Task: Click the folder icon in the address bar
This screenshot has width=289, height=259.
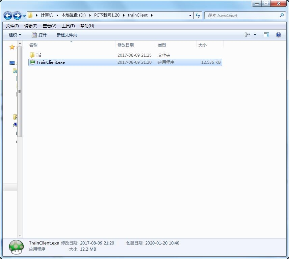Action: (30, 15)
